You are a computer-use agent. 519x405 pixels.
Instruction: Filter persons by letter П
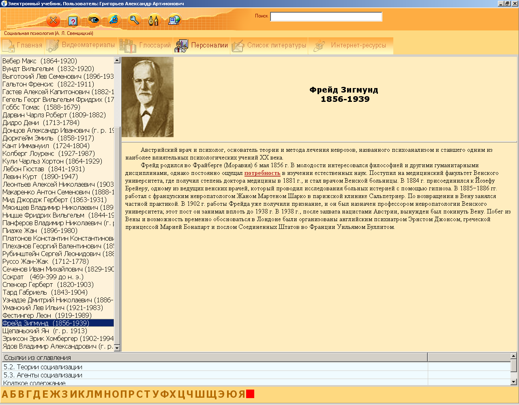[x=123, y=394]
